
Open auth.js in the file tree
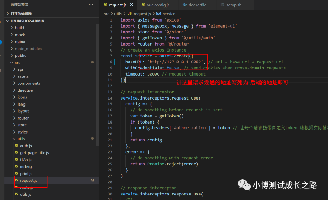point(26,146)
